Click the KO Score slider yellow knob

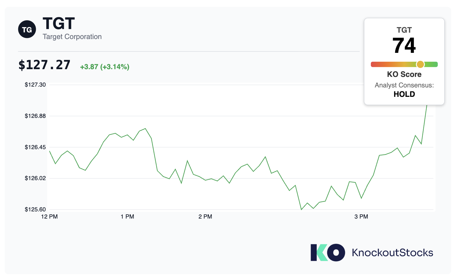coord(420,64)
